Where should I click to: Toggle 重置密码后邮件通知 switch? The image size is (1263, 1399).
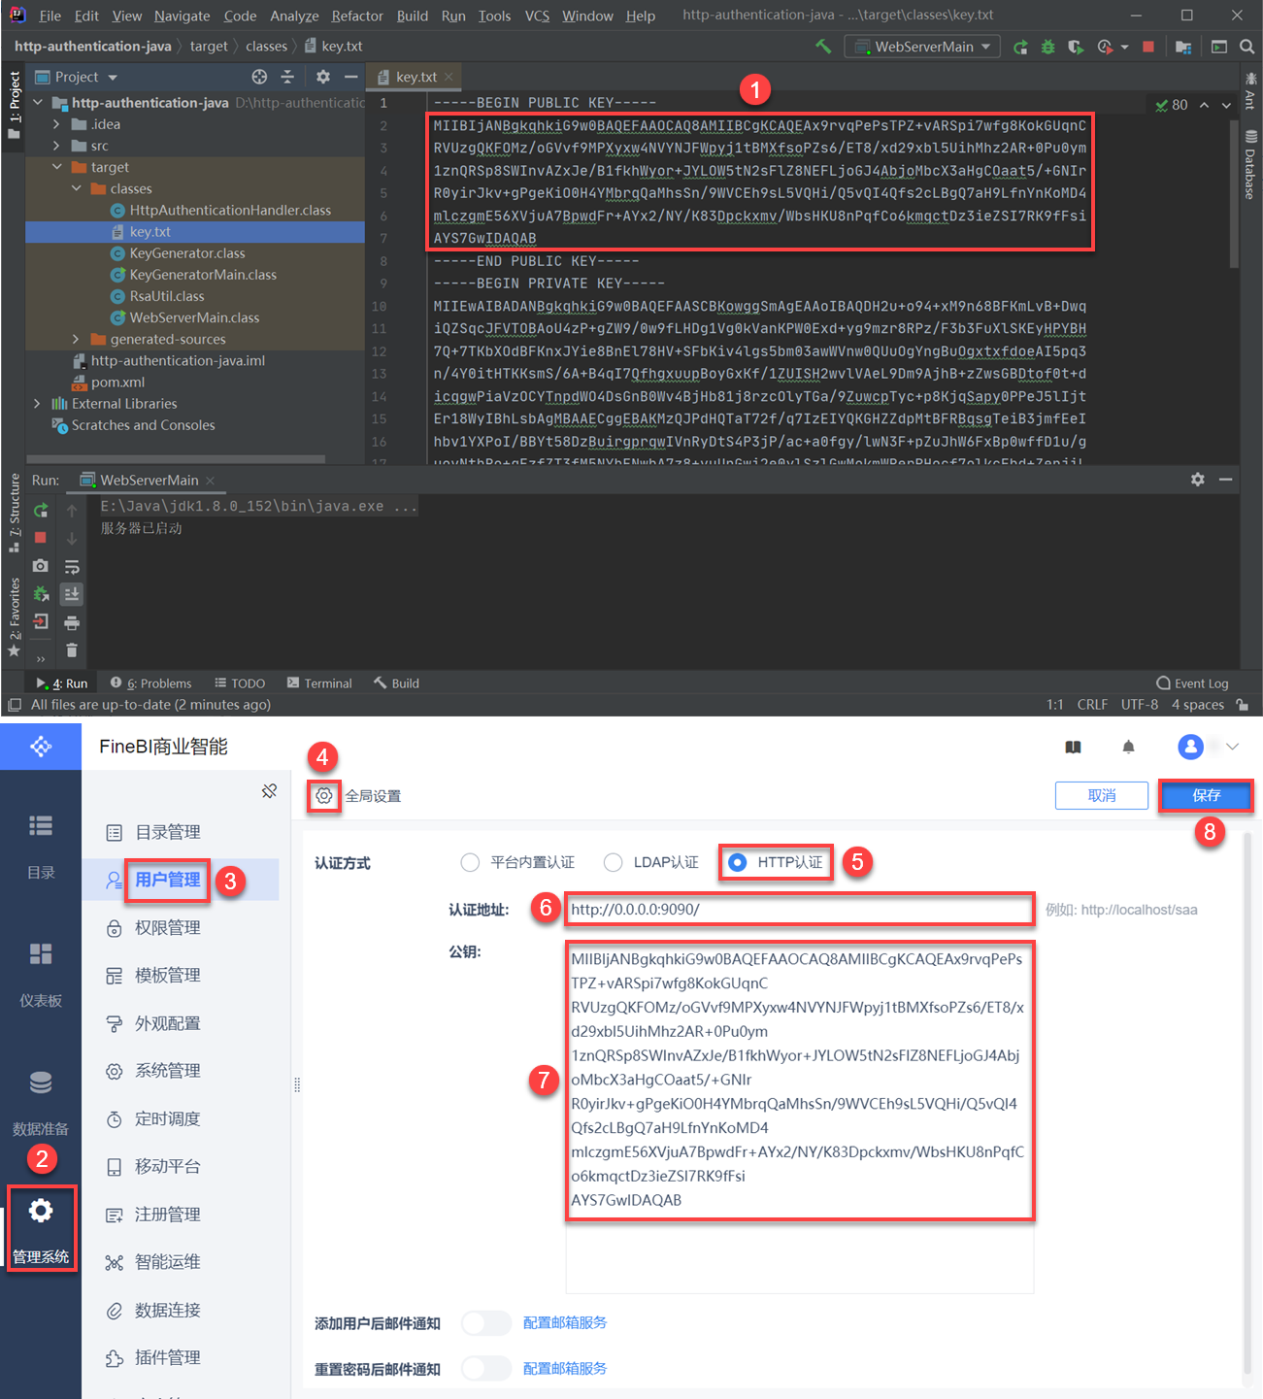486,1369
